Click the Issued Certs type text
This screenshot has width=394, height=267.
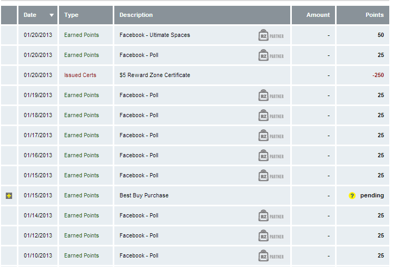tap(80, 75)
